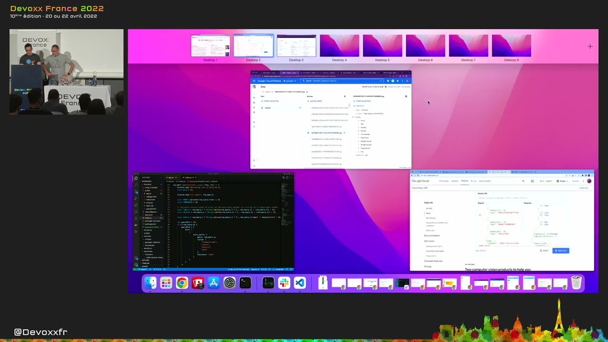Open Google Chrome in the Dock
Screen dimensions: 608x342
click(x=182, y=283)
